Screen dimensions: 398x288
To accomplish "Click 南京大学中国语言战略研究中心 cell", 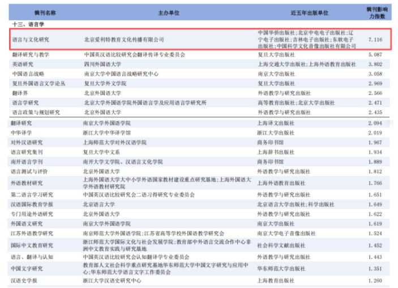I will coord(121,74).
